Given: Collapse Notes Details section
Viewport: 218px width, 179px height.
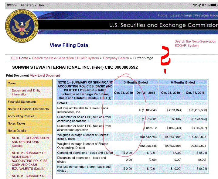Looking at the screenshot, I should tap(29, 131).
